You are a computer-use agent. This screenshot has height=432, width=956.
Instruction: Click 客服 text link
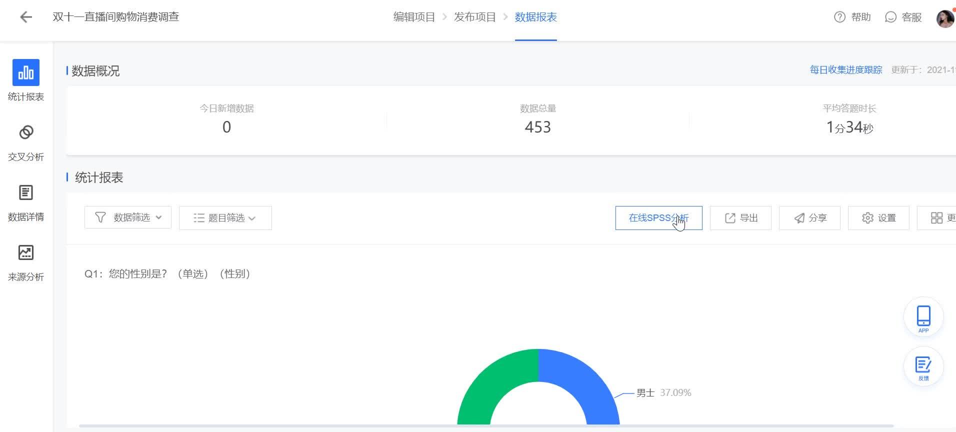coord(911,17)
